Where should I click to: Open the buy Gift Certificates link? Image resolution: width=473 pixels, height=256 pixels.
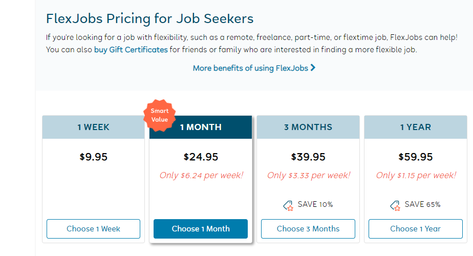click(131, 50)
